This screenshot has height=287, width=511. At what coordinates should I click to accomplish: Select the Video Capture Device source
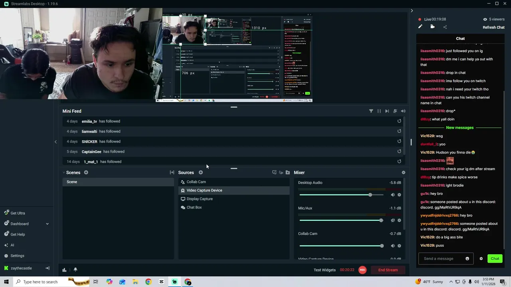(x=234, y=190)
